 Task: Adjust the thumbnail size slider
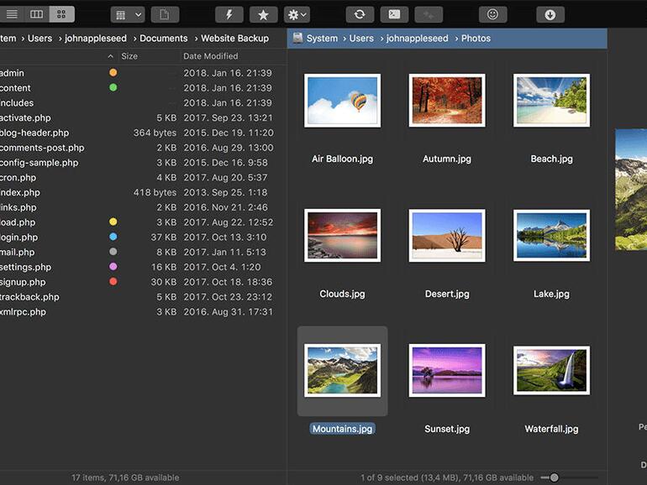[x=554, y=477]
